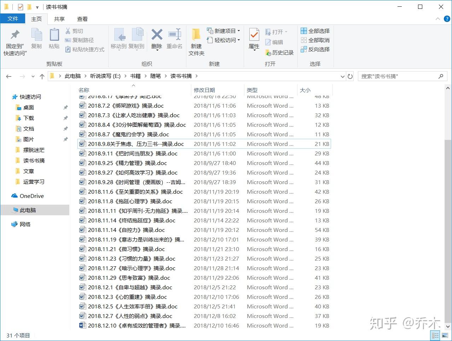Open the Easy access (轻松访问) dropdown
Screen dimensions: 452x341
tap(239, 40)
